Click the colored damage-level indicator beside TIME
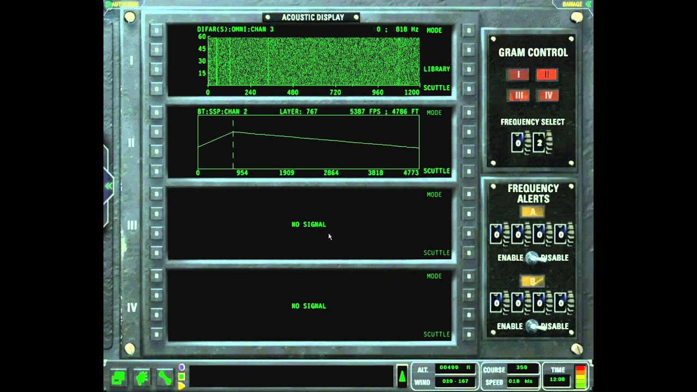The height and width of the screenshot is (392, 697). (580, 376)
